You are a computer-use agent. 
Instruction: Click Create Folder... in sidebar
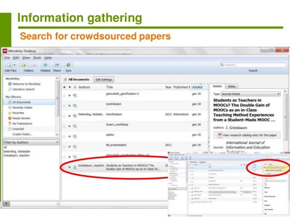pos(22,134)
